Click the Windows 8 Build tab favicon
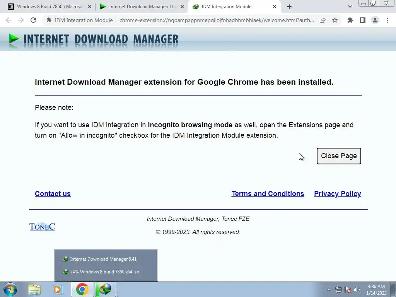This screenshot has width=396, height=297. [x=10, y=7]
